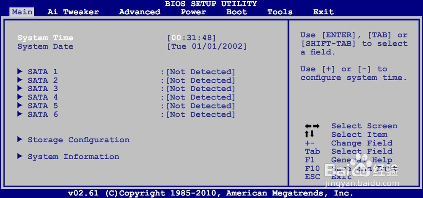Open the Advanced tab
Image resolution: width=423 pixels, height=198 pixels.
coord(140,12)
